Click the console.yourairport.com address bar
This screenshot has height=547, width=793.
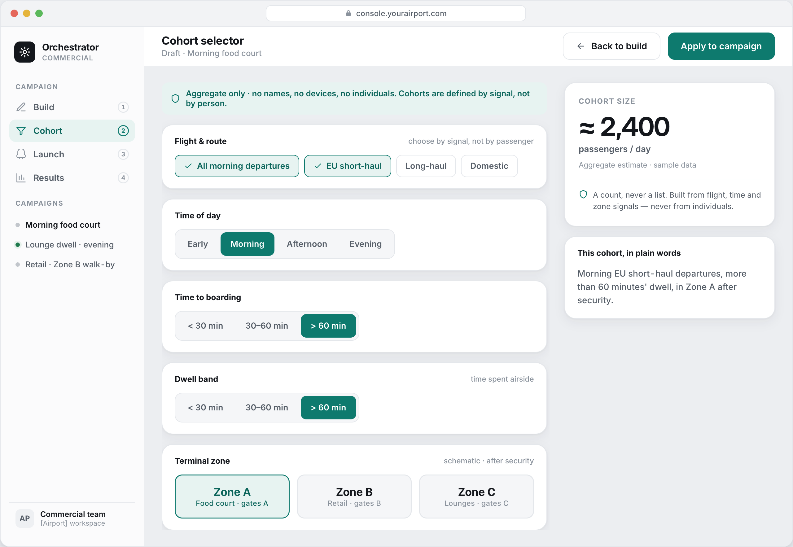(396, 13)
